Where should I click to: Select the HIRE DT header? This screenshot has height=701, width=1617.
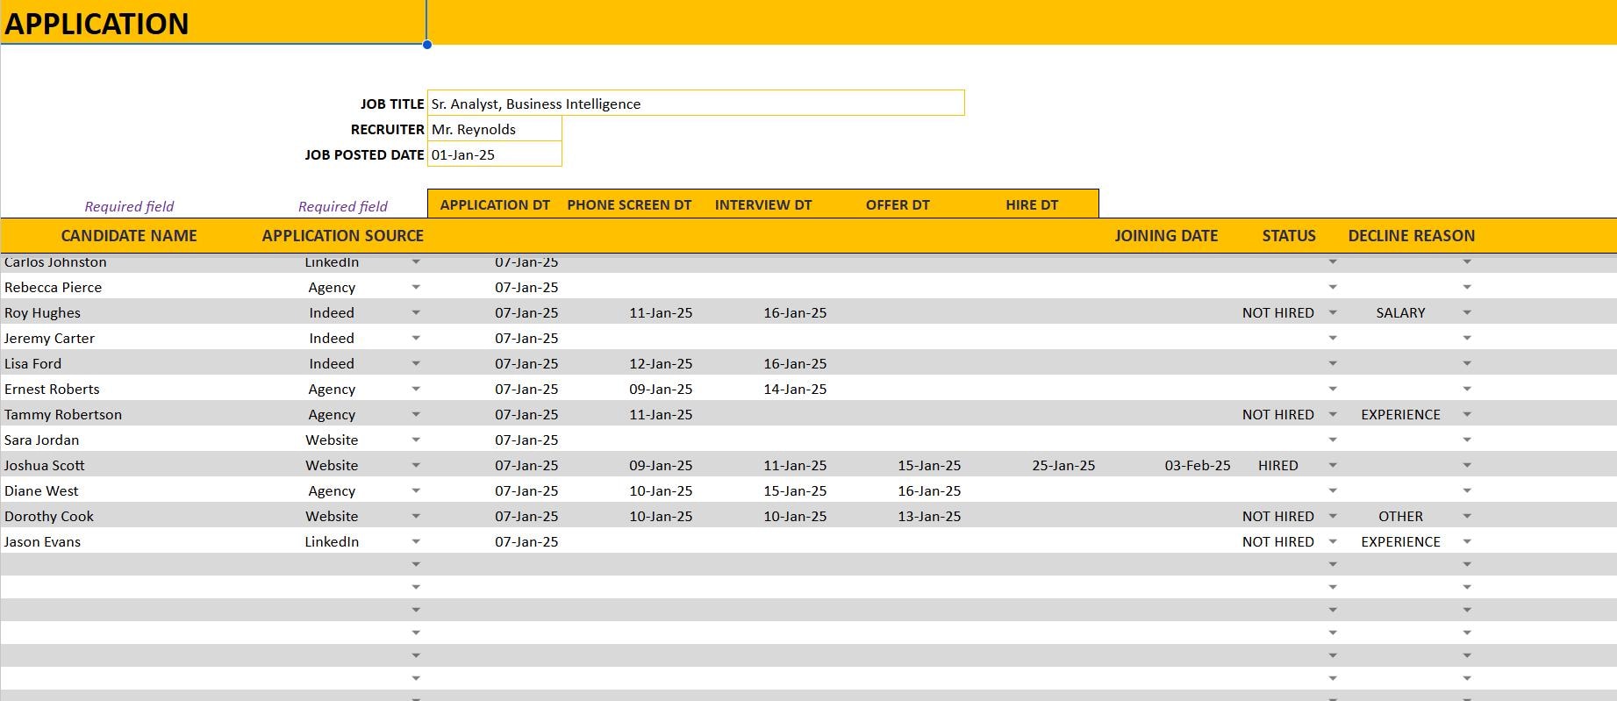[1032, 204]
